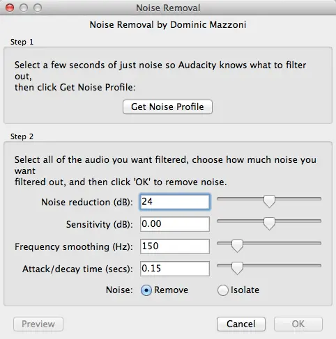Click the Noise Removal title bar text
The height and width of the screenshot is (339, 336).
168,8
